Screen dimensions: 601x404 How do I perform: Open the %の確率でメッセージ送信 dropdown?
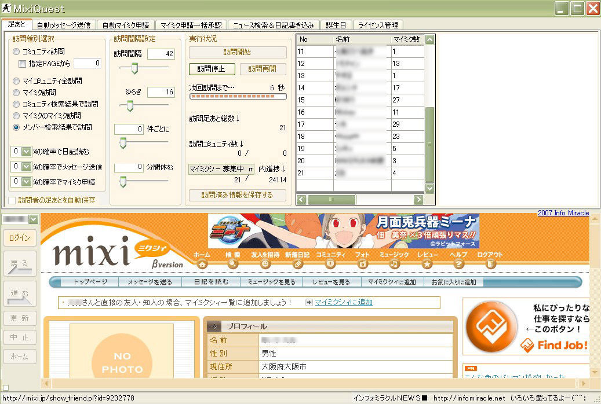pyautogui.click(x=26, y=167)
